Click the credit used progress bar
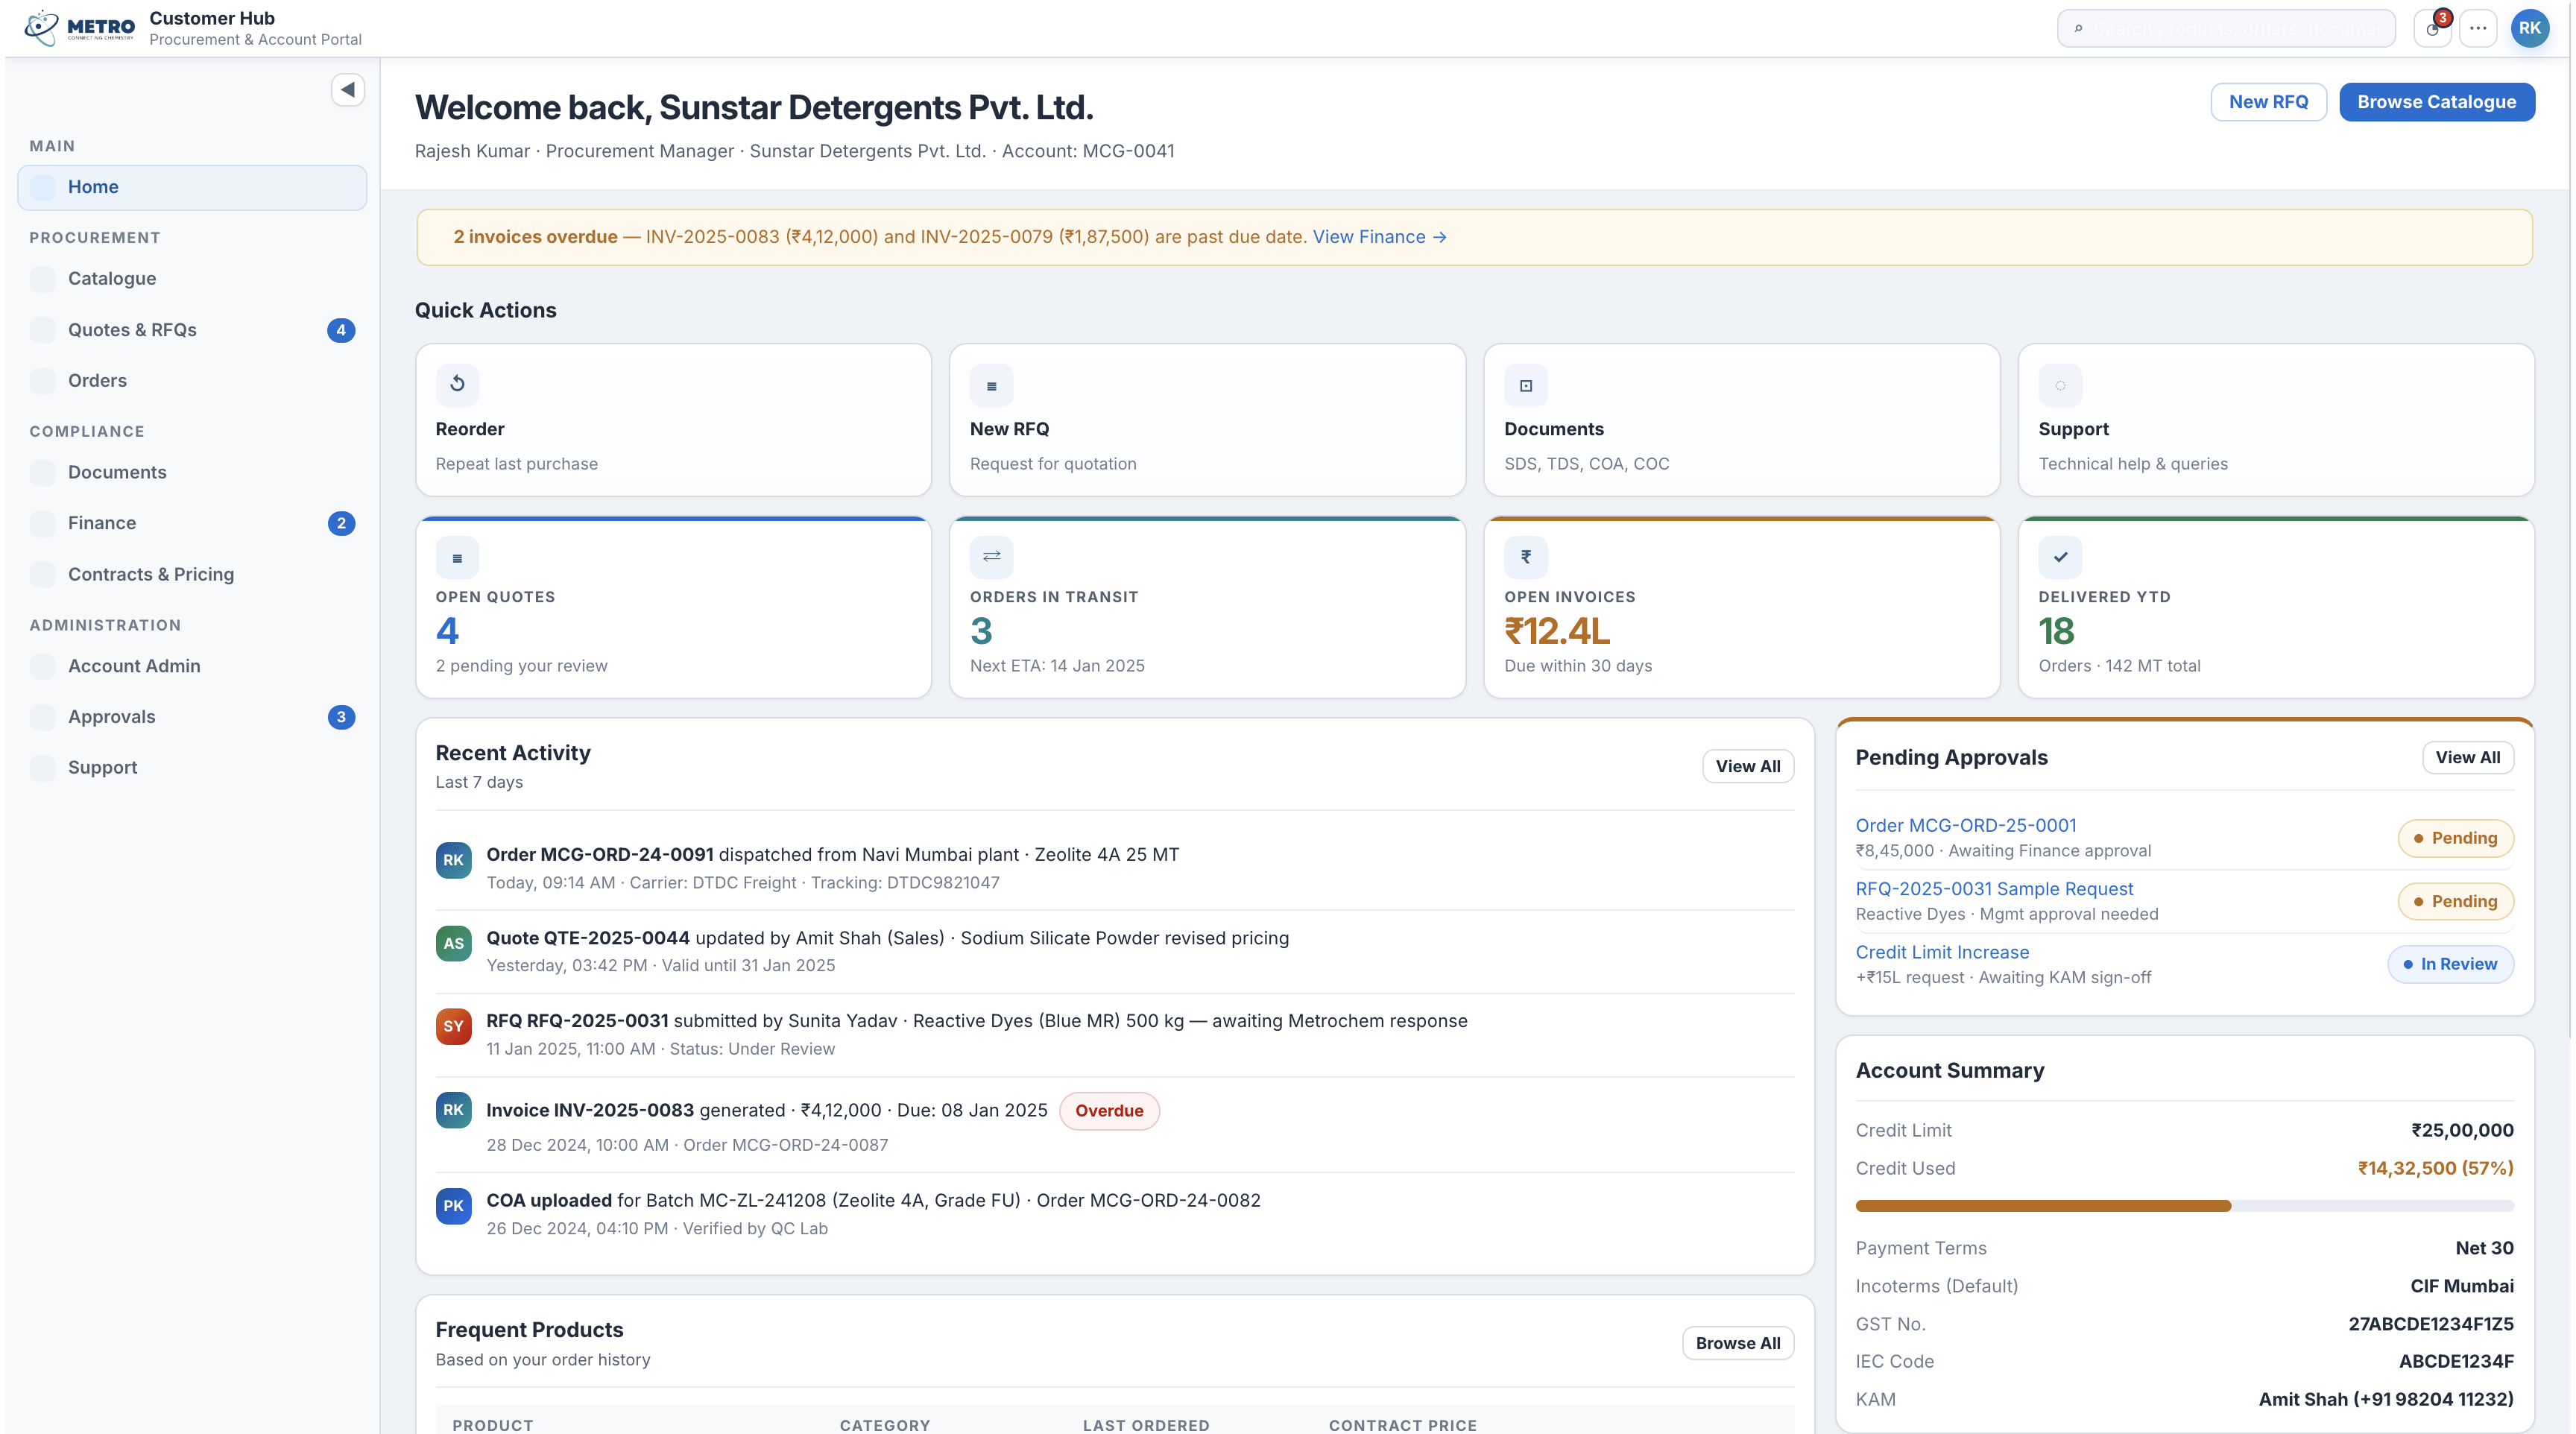The height and width of the screenshot is (1434, 2576). (x=2184, y=1206)
